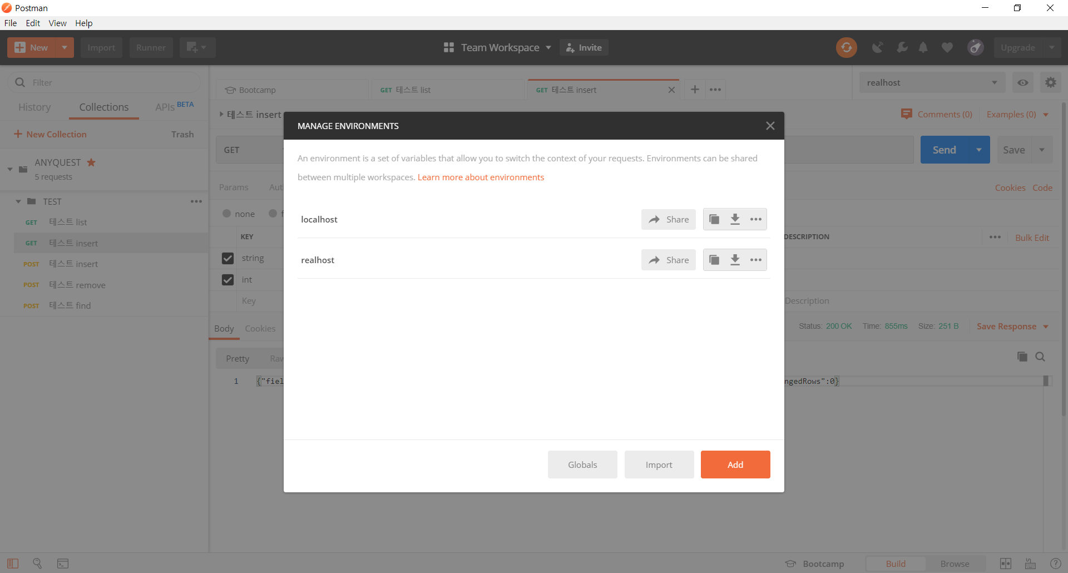This screenshot has height=573, width=1068.
Task: Open notifications bell icon
Action: (x=923, y=47)
